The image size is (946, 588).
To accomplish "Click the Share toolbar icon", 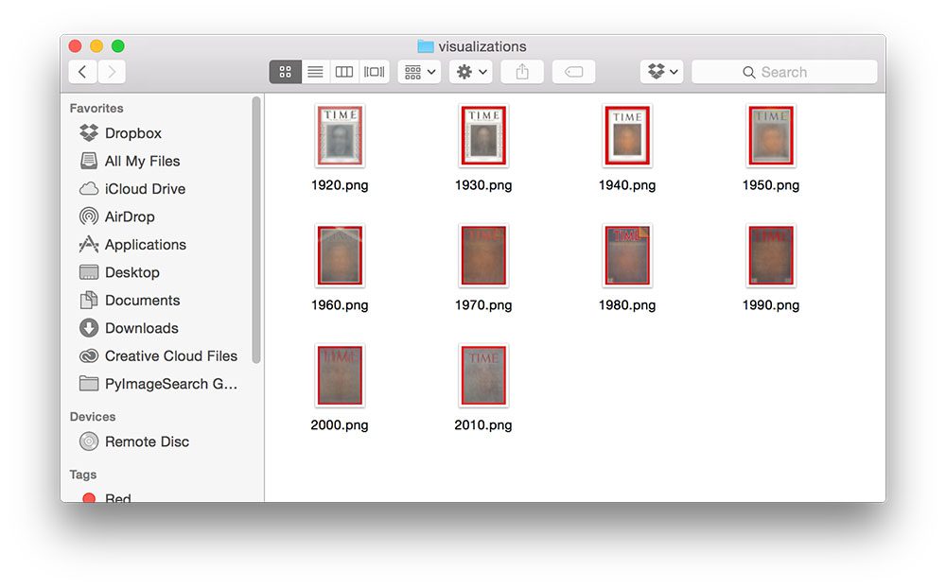I will tap(522, 72).
